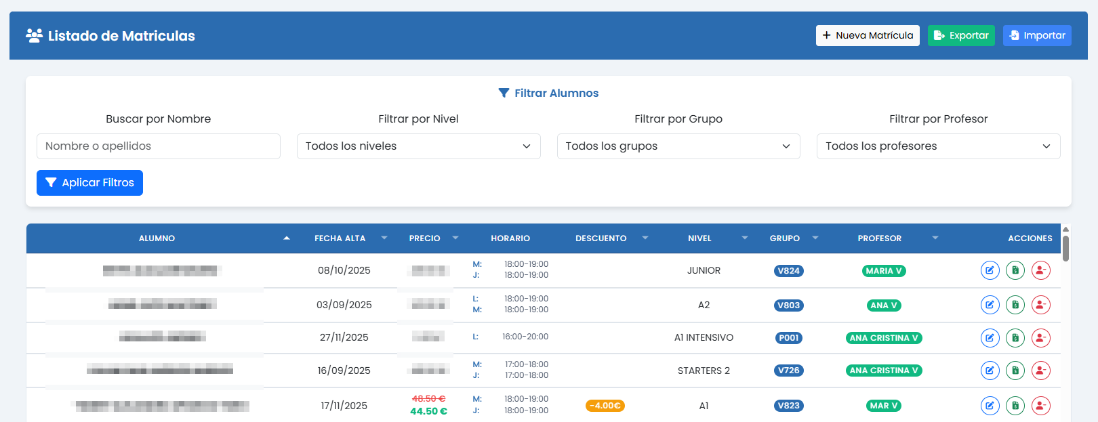Screen dimensions: 1098x422
Task: Remove the student in group V824
Action: pos(1040,270)
